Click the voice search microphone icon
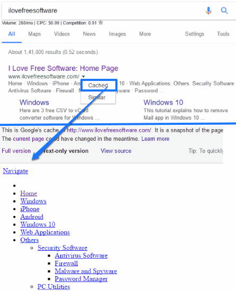This screenshot has width=236, height=291. pos(208,11)
